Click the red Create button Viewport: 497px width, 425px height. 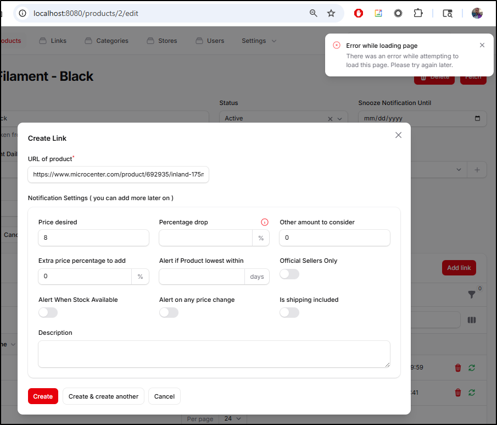pos(43,396)
